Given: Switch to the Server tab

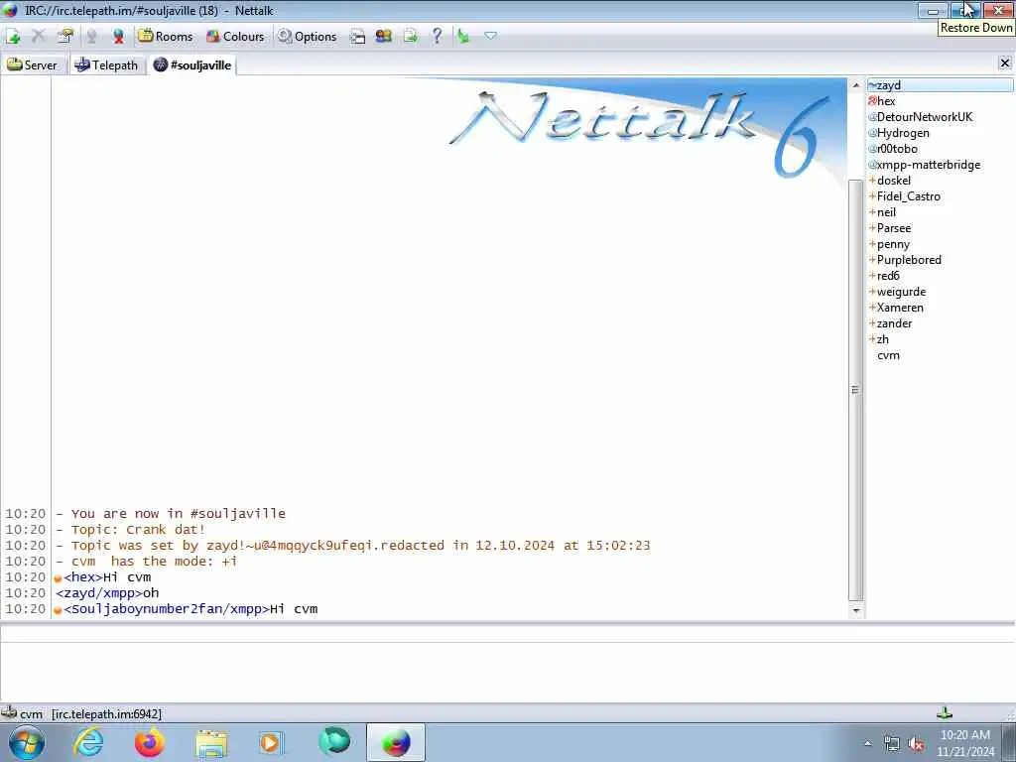Looking at the screenshot, I should coord(33,64).
